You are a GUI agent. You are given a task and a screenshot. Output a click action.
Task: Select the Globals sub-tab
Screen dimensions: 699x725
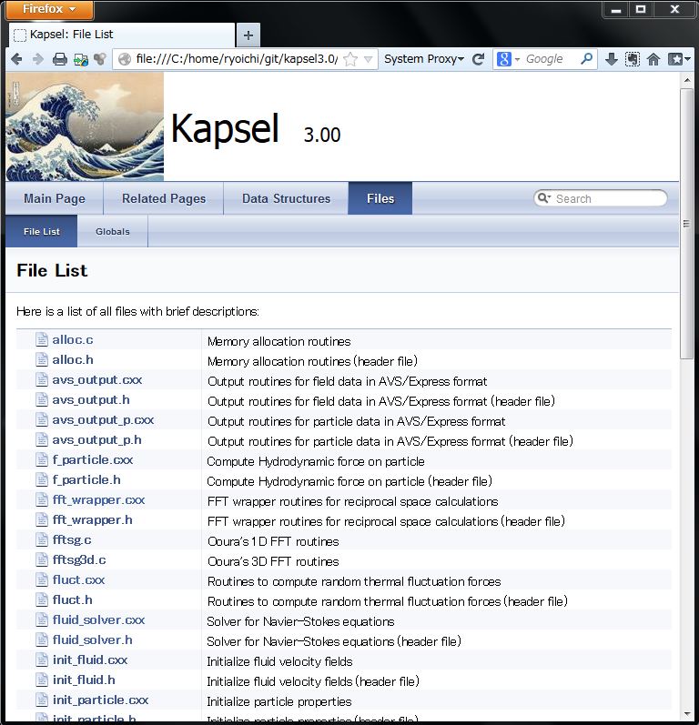point(113,231)
